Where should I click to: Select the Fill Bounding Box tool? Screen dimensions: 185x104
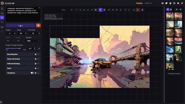click(x=84, y=10)
